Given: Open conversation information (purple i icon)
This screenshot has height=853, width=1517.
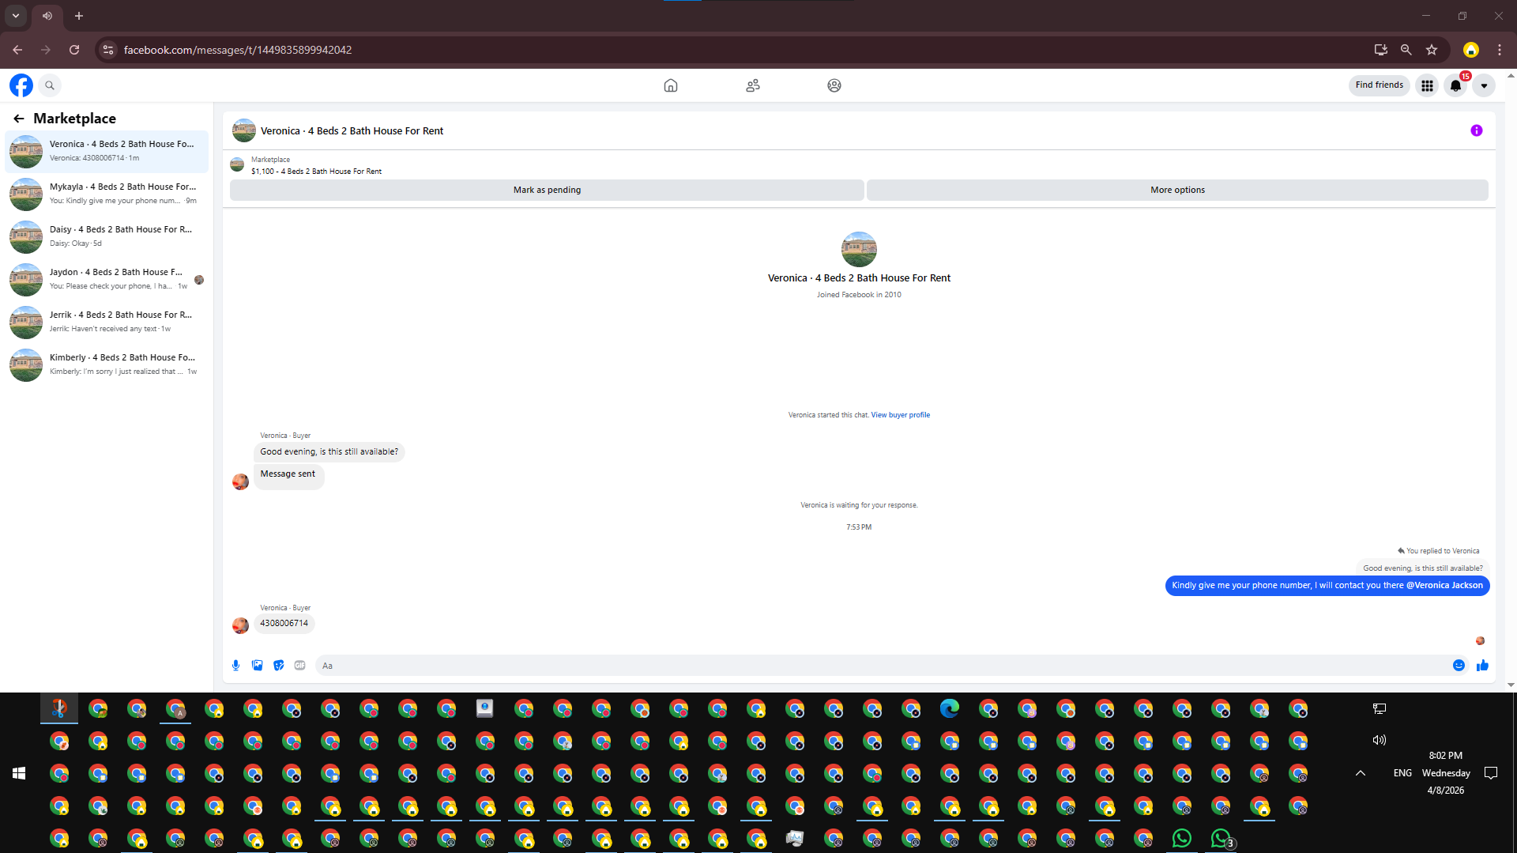Looking at the screenshot, I should [x=1477, y=130].
